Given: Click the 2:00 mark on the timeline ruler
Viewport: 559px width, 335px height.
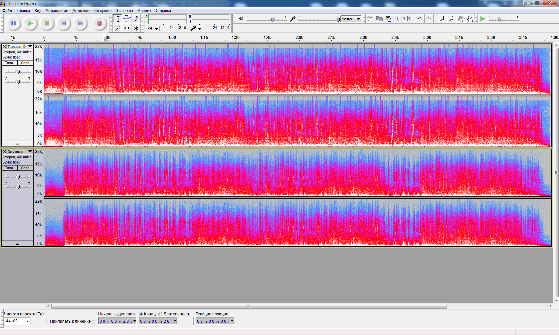Looking at the screenshot, I should pos(299,38).
